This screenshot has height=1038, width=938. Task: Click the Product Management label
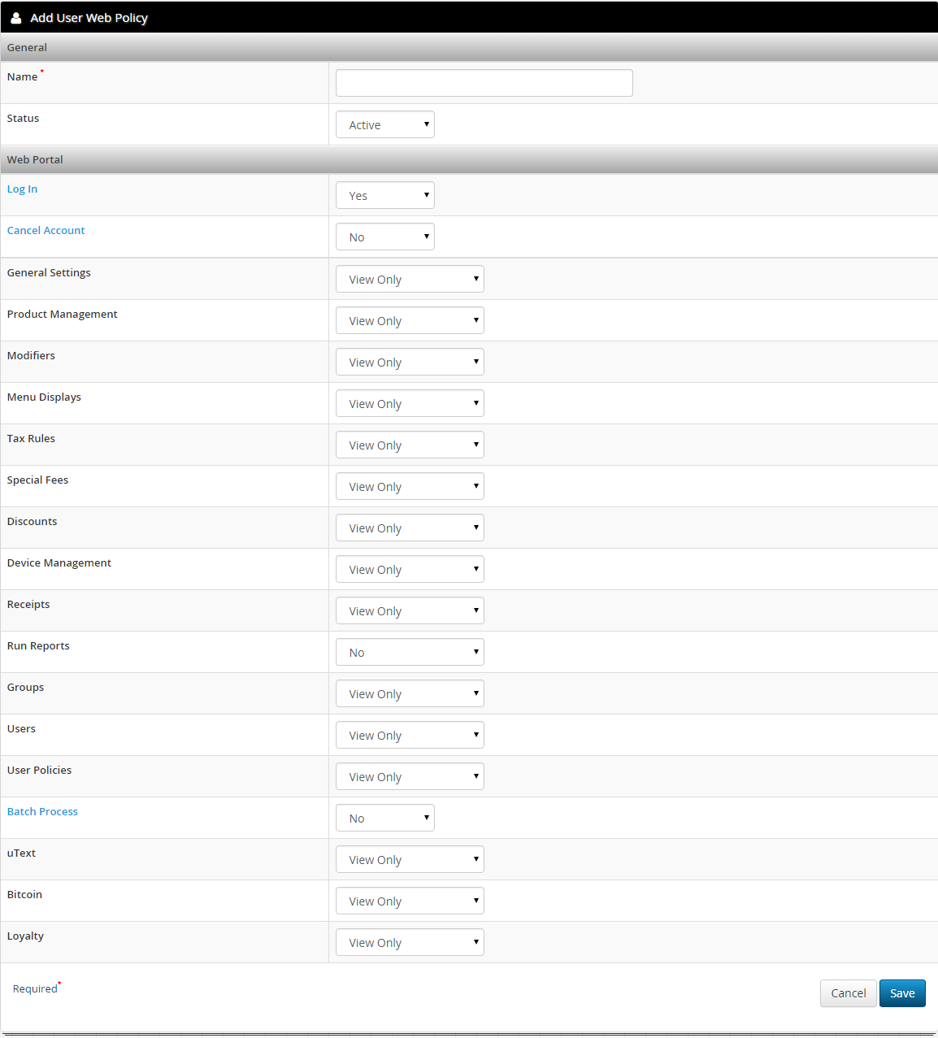pos(62,315)
